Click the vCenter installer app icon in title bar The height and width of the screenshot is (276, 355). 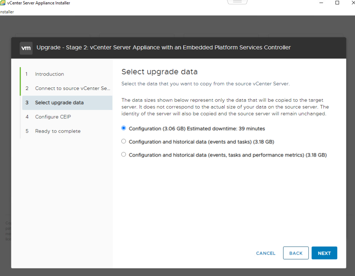point(3,3)
